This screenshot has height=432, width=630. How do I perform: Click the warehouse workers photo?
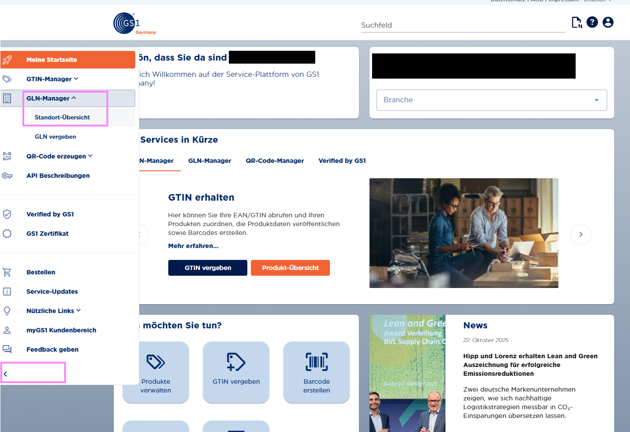(464, 233)
